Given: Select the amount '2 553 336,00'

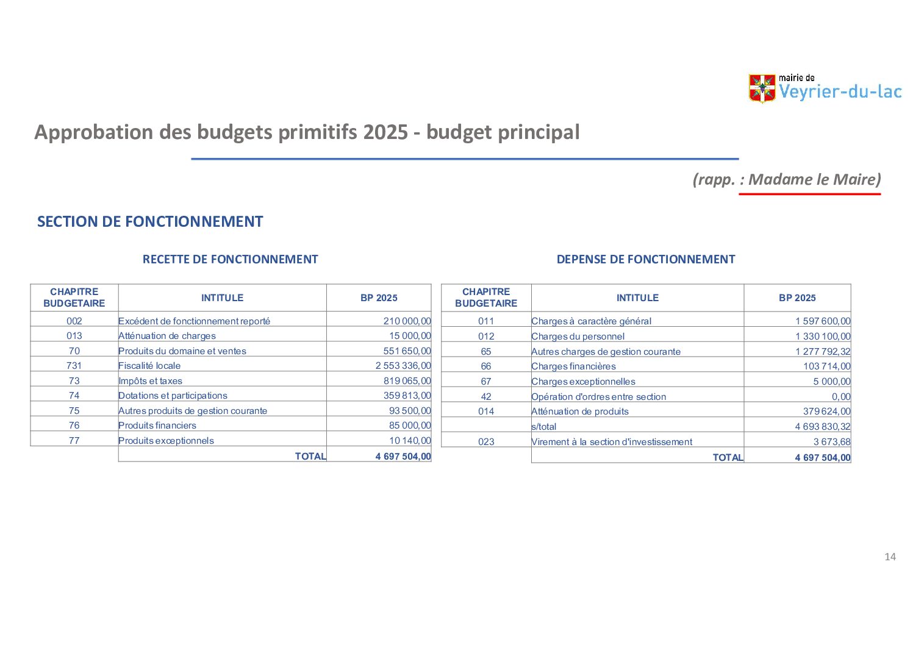Looking at the screenshot, I should (403, 366).
